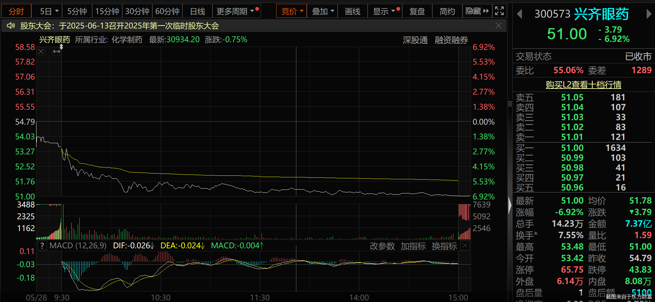Select the 60分钟 period tab
Image resolution: width=655 pixels, height=302 pixels.
167,12
